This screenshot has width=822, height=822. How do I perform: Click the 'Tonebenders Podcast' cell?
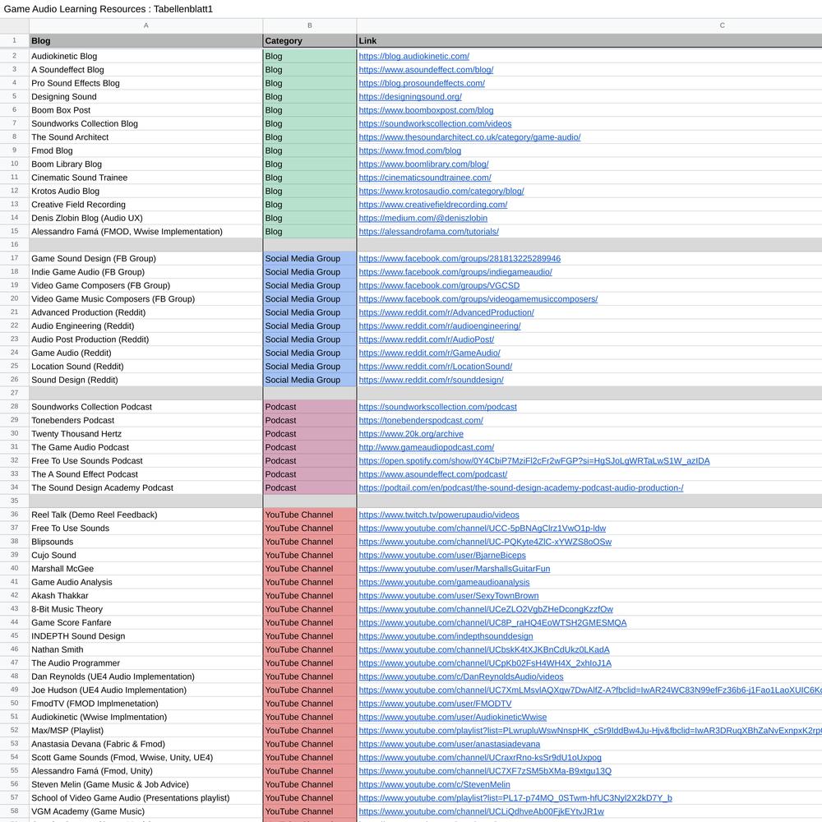point(145,420)
